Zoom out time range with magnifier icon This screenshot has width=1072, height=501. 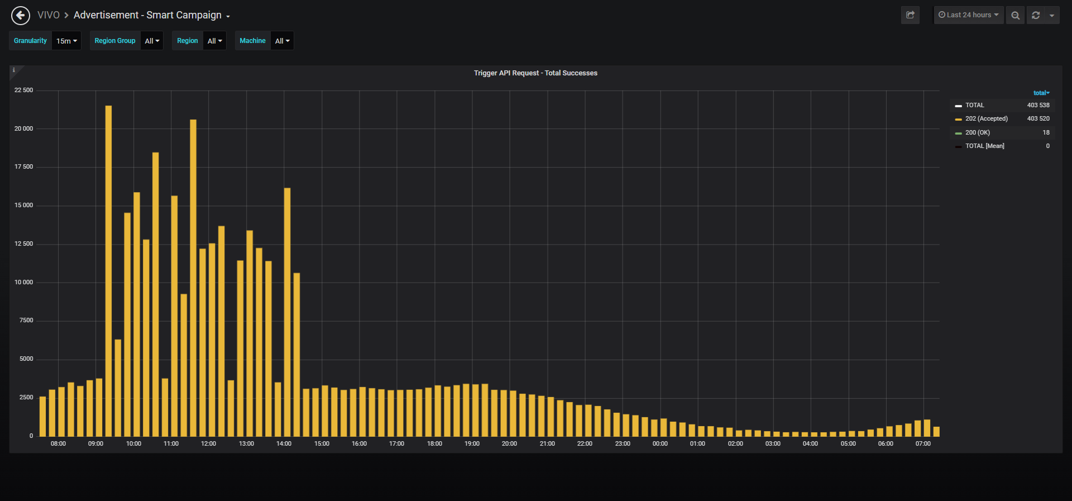point(1016,15)
